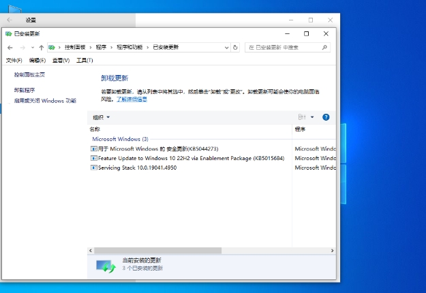The height and width of the screenshot is (293, 426).
Task: Click the search magnifier icon
Action: pyautogui.click(x=325, y=48)
